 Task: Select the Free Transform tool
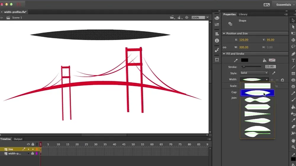[293, 33]
